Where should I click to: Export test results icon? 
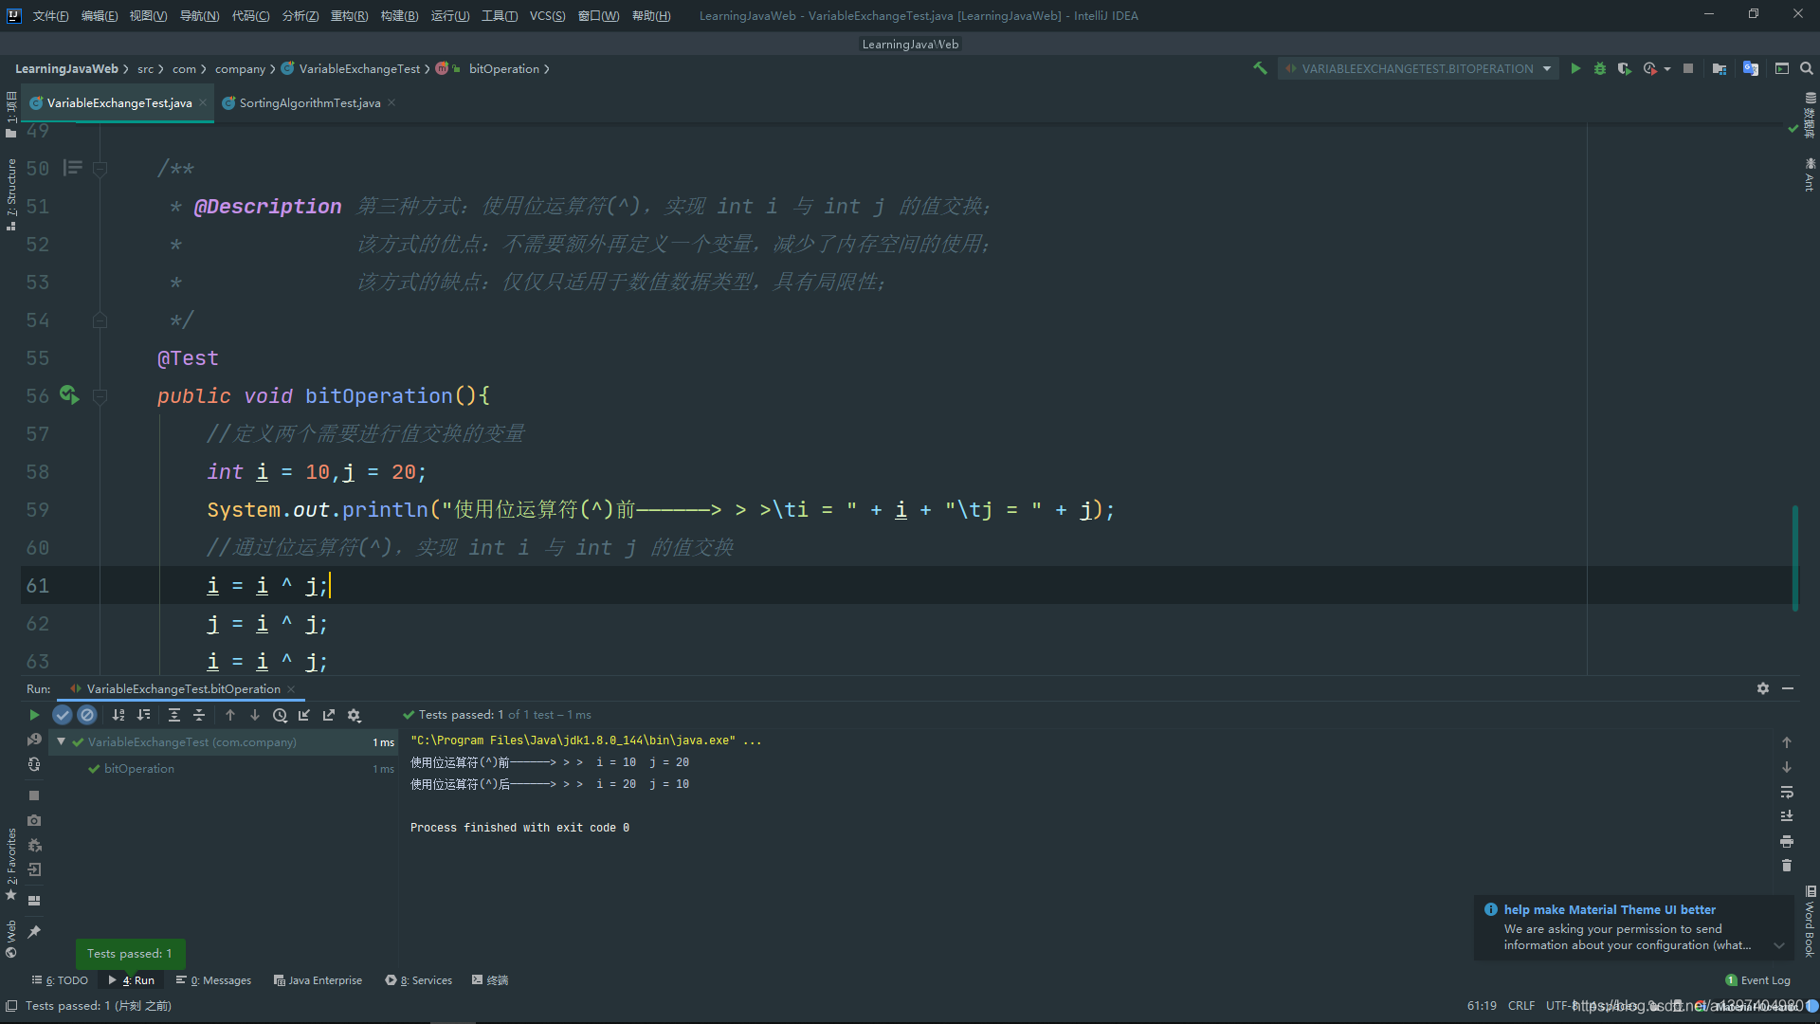[x=329, y=715]
